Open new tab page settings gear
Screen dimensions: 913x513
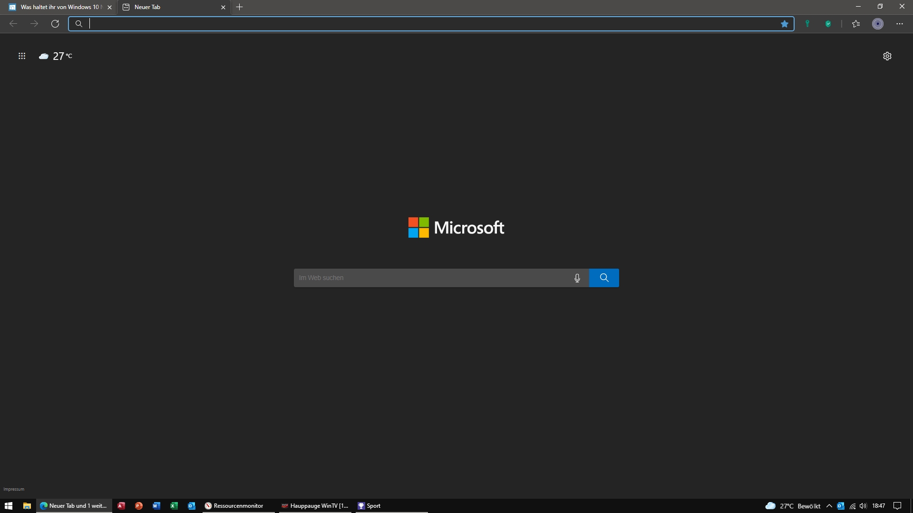coord(887,56)
